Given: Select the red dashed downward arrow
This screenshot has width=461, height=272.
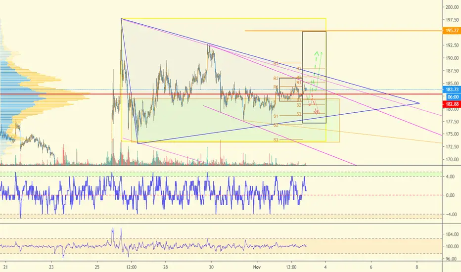Looking at the screenshot, I should pos(315,104).
